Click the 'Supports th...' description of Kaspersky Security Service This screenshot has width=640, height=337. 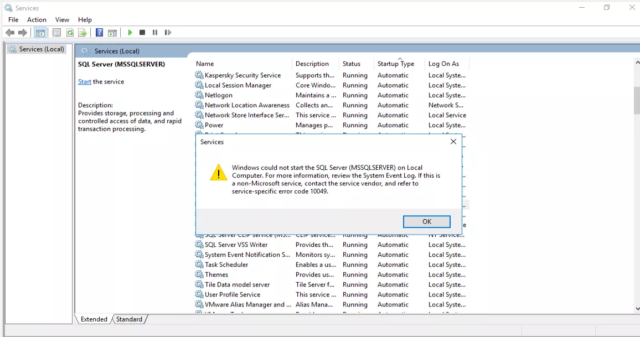(x=315, y=75)
